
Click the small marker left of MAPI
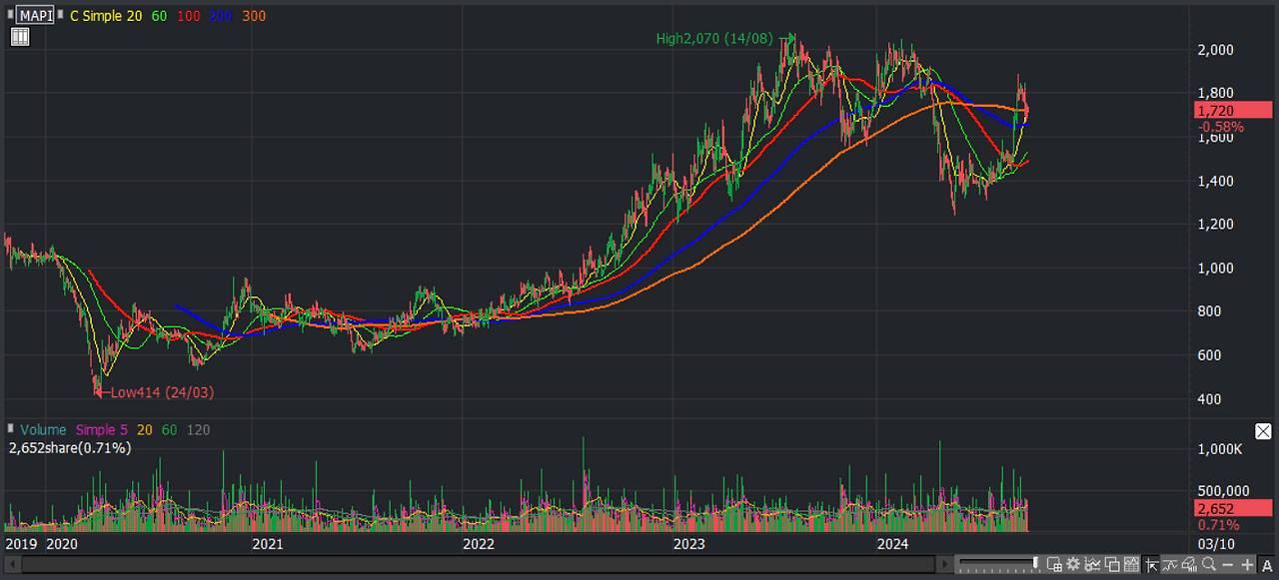point(9,16)
